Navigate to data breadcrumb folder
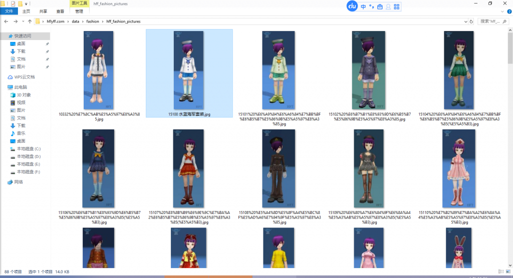 click(x=76, y=21)
